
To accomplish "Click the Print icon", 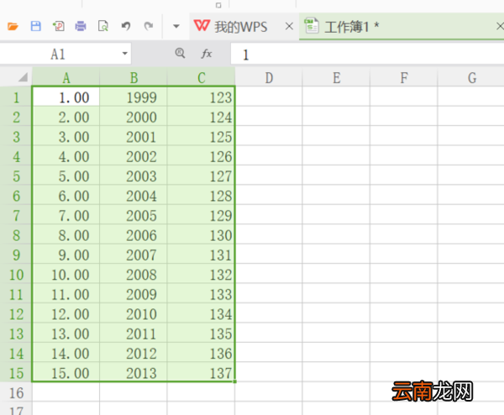I will click(81, 26).
